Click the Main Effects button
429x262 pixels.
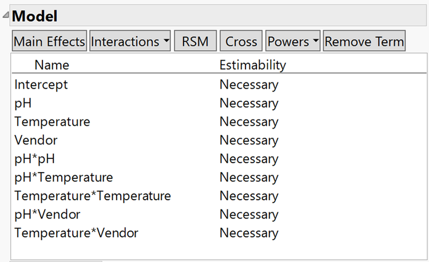[50, 42]
